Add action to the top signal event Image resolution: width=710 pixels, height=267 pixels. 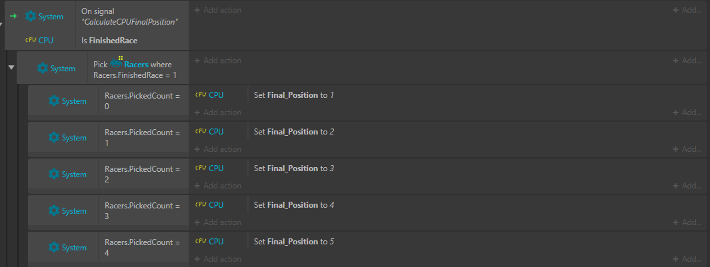point(218,10)
